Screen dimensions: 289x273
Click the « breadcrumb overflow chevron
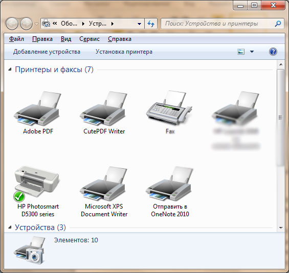pyautogui.click(x=55, y=24)
